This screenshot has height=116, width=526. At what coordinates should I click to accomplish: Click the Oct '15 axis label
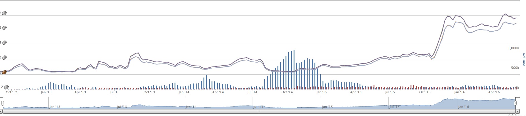tap(425, 92)
